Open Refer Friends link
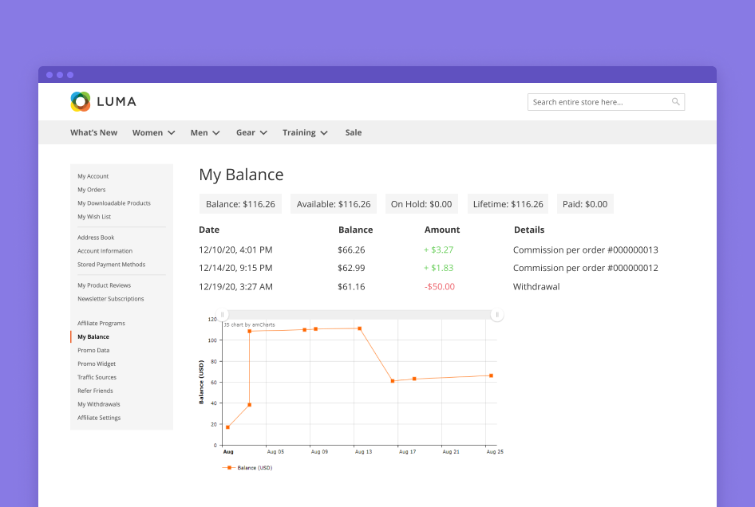 [95, 391]
